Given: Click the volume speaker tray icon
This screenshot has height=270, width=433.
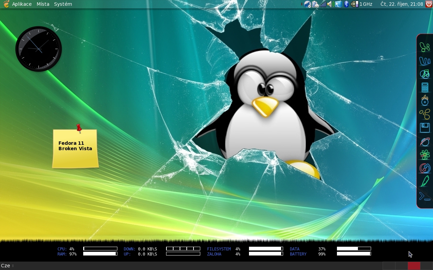Looking at the screenshot, I should click(331, 4).
